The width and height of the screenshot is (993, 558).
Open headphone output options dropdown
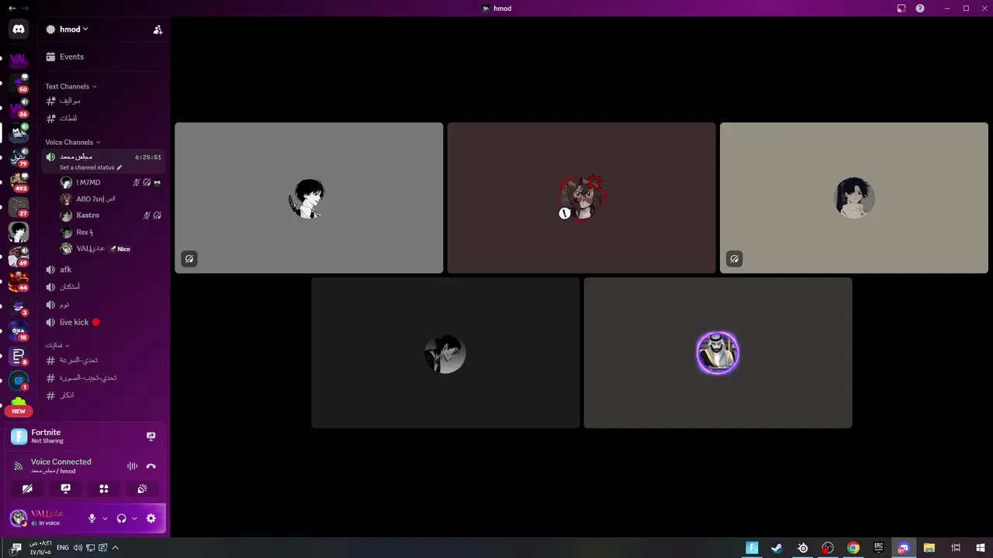[x=134, y=518]
